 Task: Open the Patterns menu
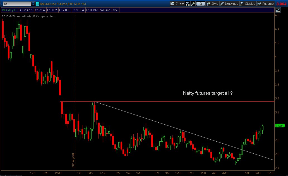click(265, 4)
